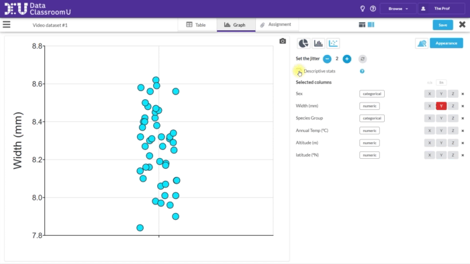Assign Annual Temp to X axis
Viewport: 470px width, 264px height.
(430, 131)
